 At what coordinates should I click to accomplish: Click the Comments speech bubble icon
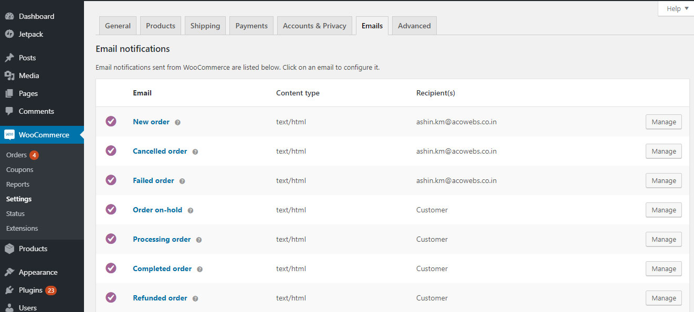[x=9, y=111]
